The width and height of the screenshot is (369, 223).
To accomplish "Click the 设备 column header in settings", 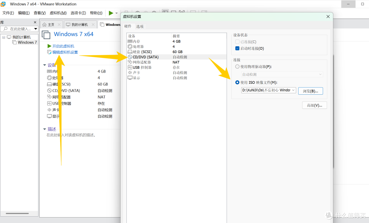I will (132, 36).
